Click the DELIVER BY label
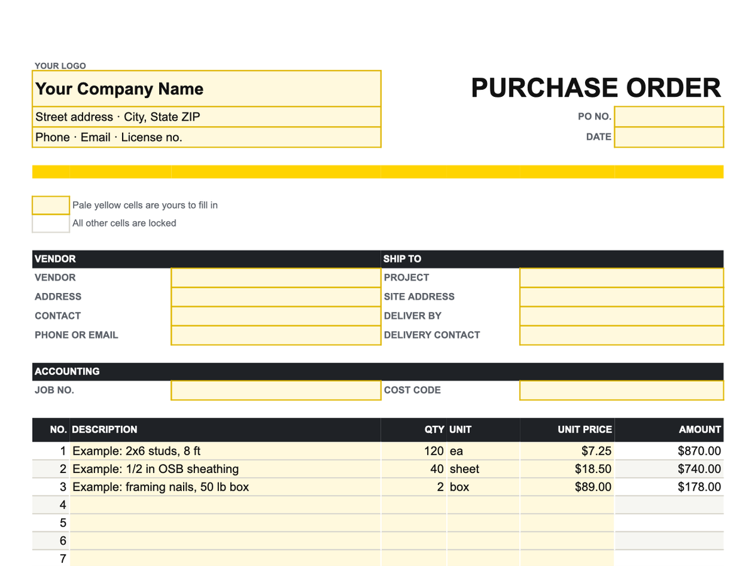Image resolution: width=755 pixels, height=566 pixels. [x=413, y=316]
